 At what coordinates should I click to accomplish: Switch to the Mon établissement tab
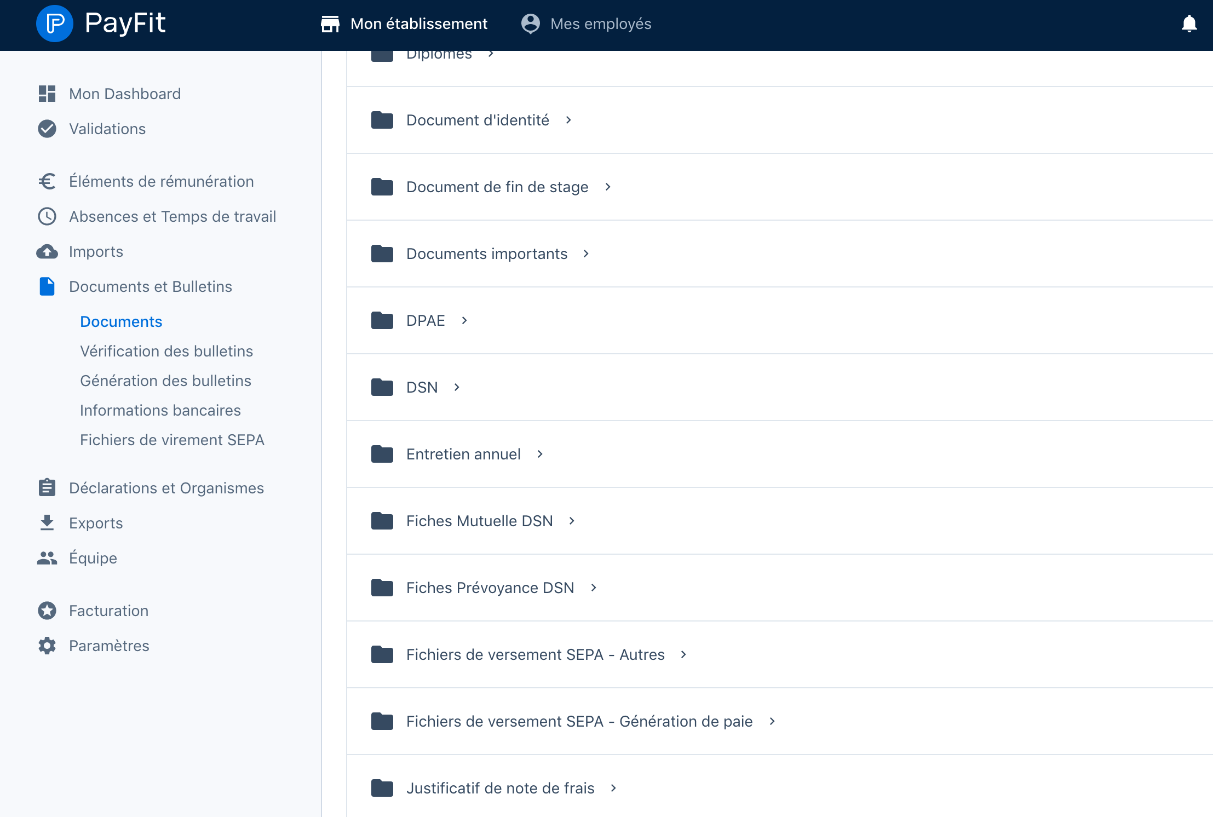[404, 24]
